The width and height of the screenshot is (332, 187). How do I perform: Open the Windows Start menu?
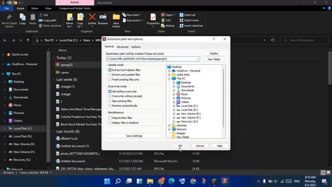tap(107, 181)
